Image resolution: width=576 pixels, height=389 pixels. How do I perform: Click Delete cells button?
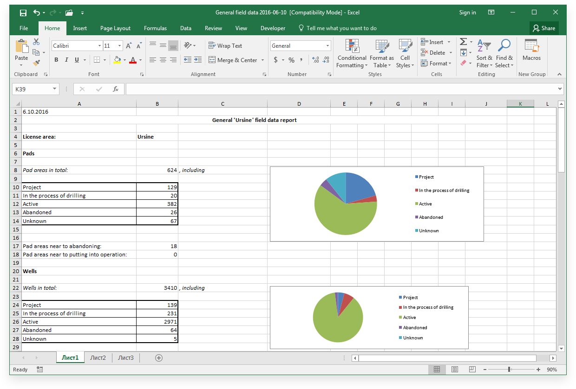pyautogui.click(x=433, y=53)
